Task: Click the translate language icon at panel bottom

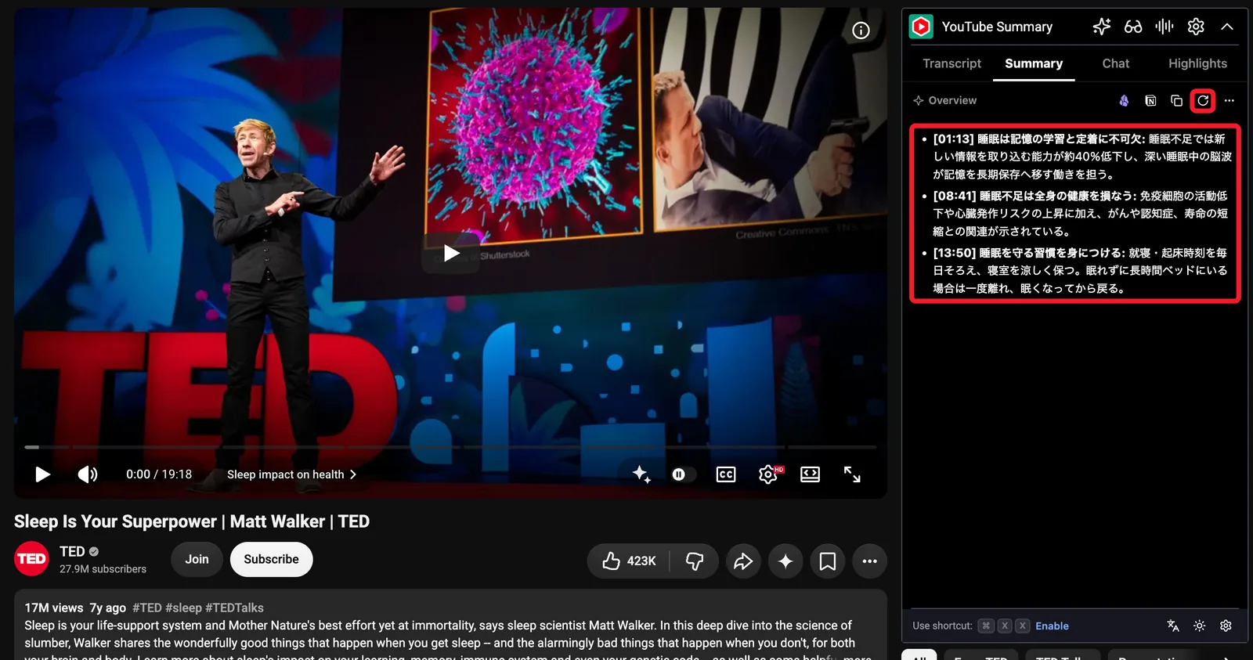Action: [x=1172, y=626]
